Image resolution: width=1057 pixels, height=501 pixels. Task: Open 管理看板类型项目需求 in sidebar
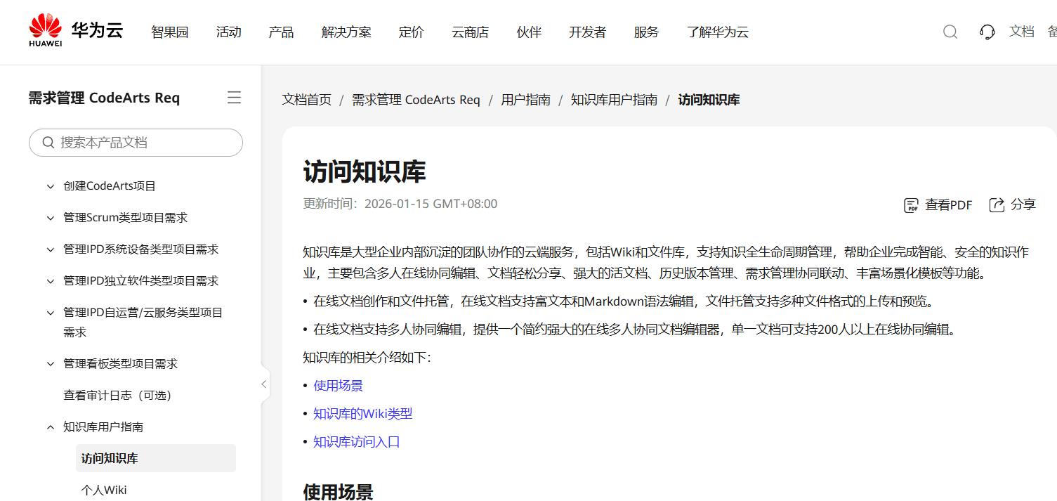point(121,364)
